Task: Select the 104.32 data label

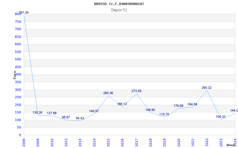Action: click(x=221, y=117)
